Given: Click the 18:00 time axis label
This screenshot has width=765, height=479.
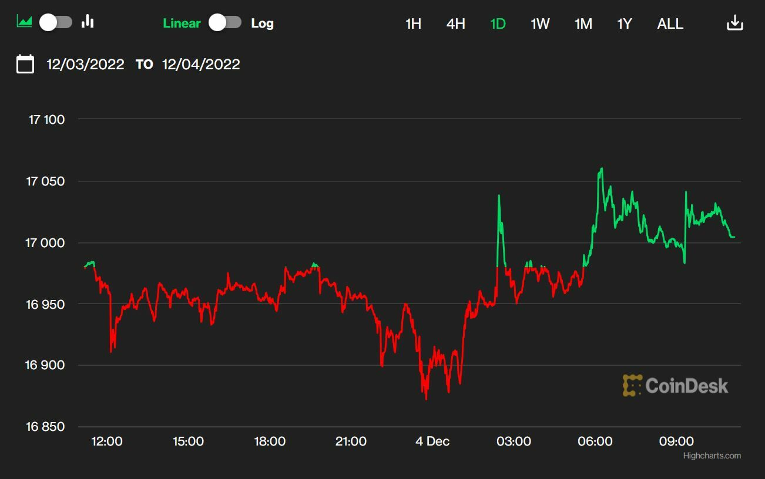Looking at the screenshot, I should pyautogui.click(x=270, y=441).
